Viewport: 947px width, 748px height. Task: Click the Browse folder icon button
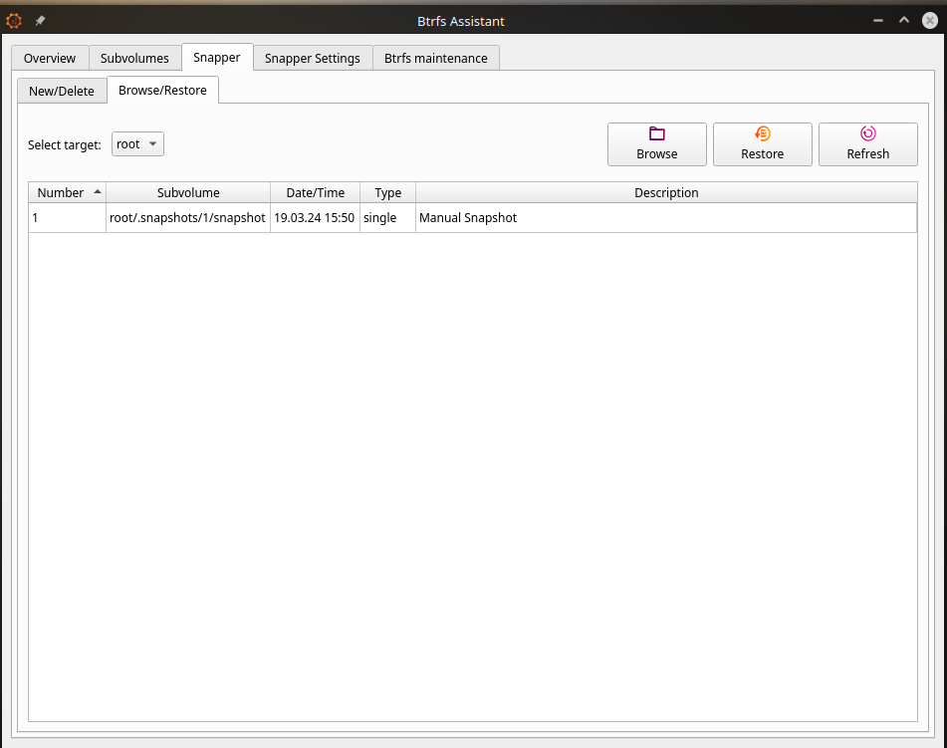(656, 143)
